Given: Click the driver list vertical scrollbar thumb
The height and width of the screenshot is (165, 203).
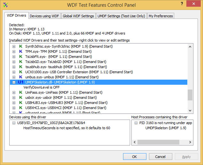Looking at the screenshot, I should 190,95.
